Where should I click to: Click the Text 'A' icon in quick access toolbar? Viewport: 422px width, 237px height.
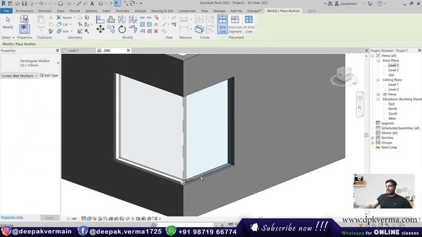click(x=92, y=3)
